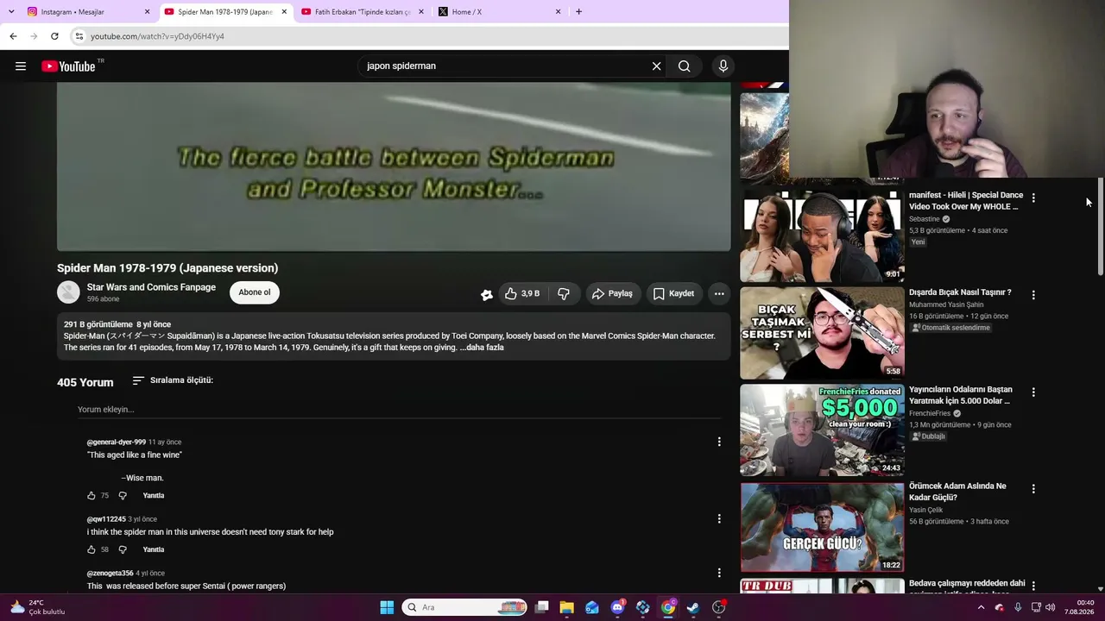
Task: Select the browser address bar URL
Action: point(157,36)
